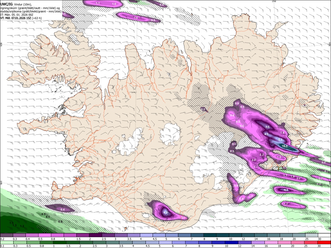This screenshot has width=331, height=248.
Task: Click the 3.6 value on the map
Action: click(267, 127)
